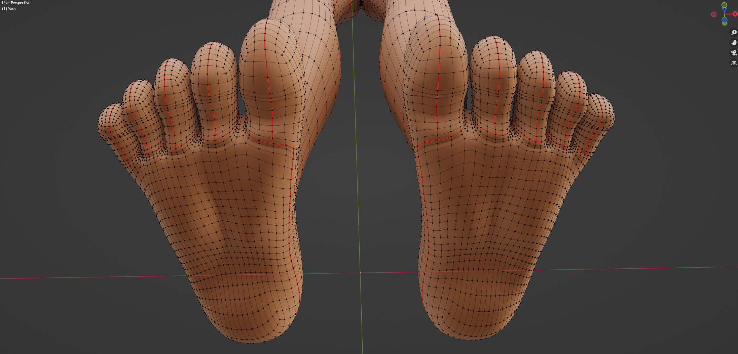Click the center of right foot's sole
Screen dimensions: 738x354
pyautogui.click(x=488, y=208)
